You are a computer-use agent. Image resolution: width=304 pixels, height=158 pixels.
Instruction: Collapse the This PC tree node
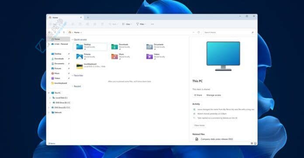49,93
